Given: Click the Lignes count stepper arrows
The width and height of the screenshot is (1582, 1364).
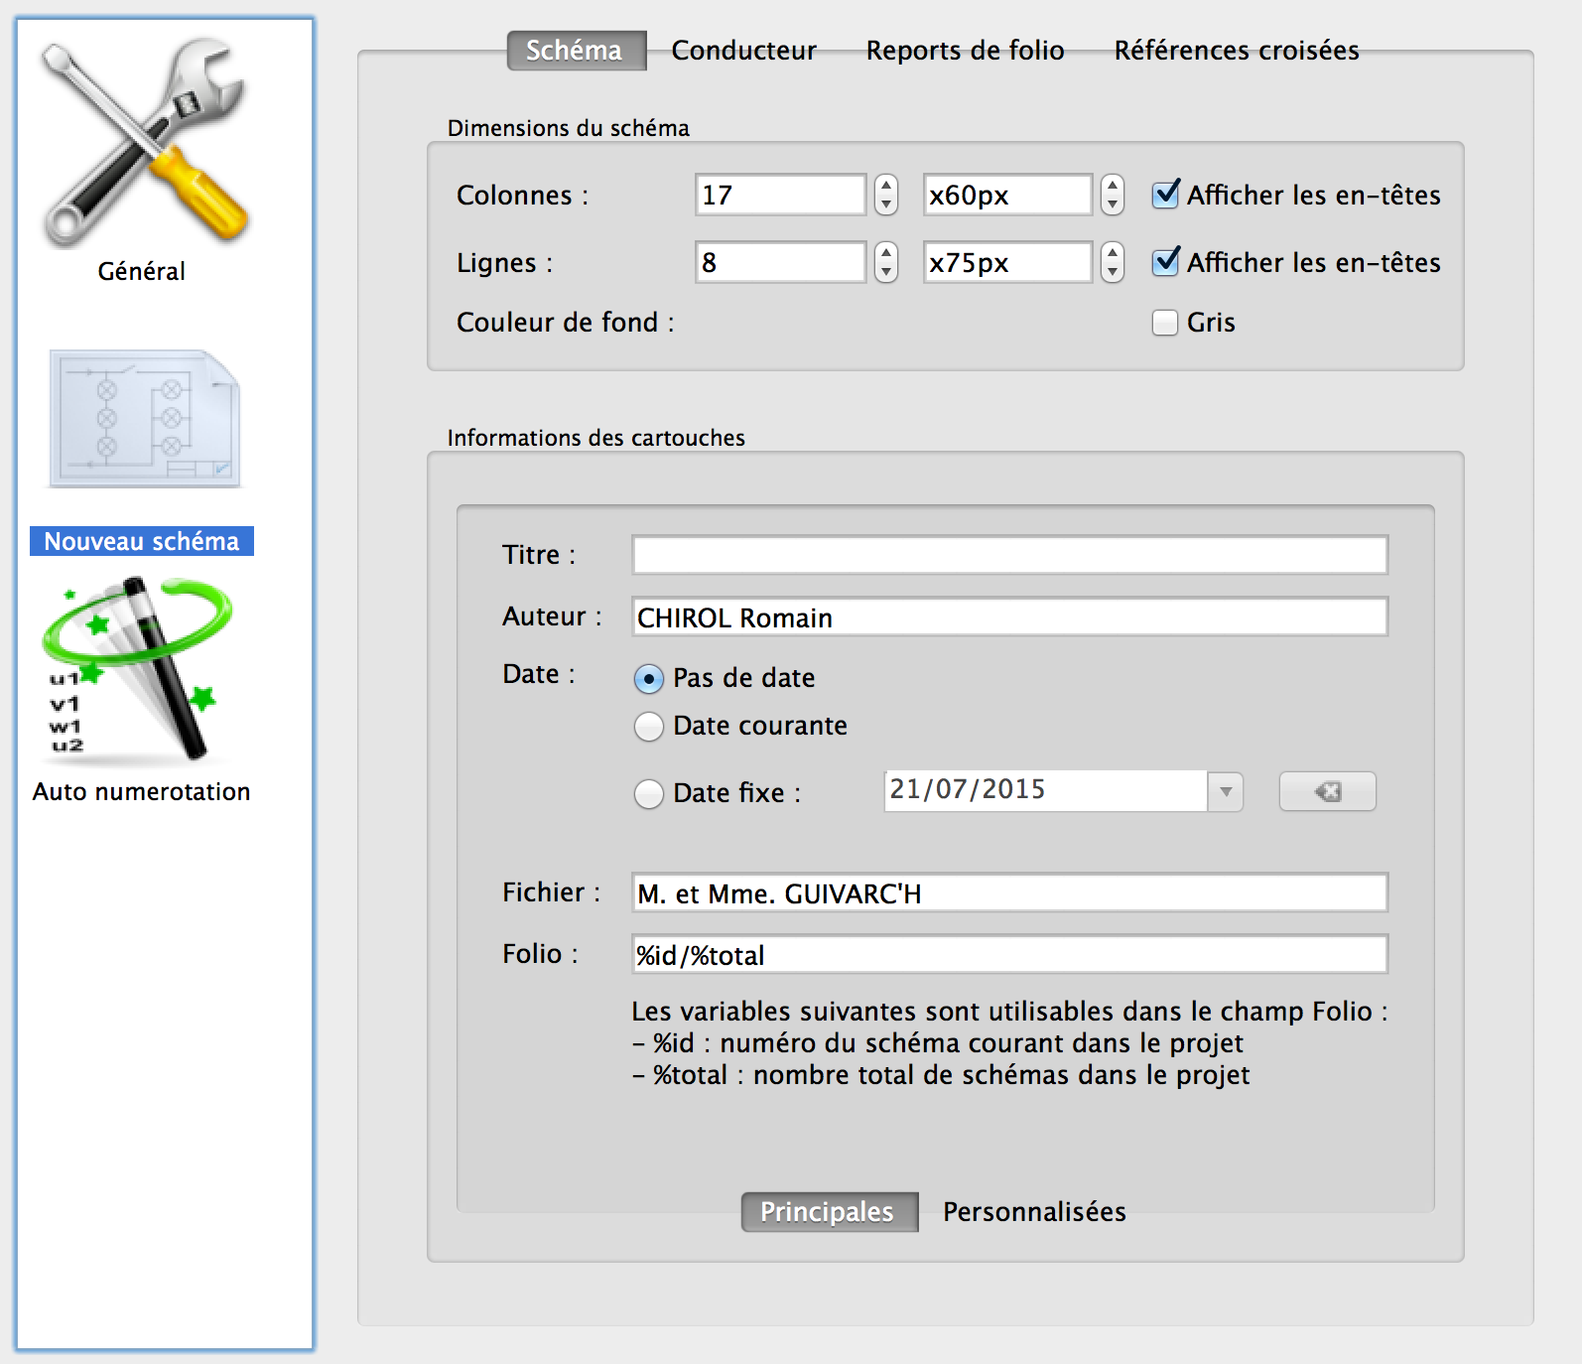Looking at the screenshot, I should point(886,262).
